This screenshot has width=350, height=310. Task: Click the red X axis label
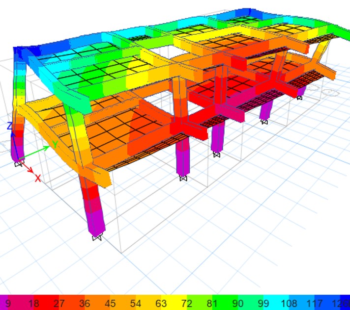pos(38,179)
